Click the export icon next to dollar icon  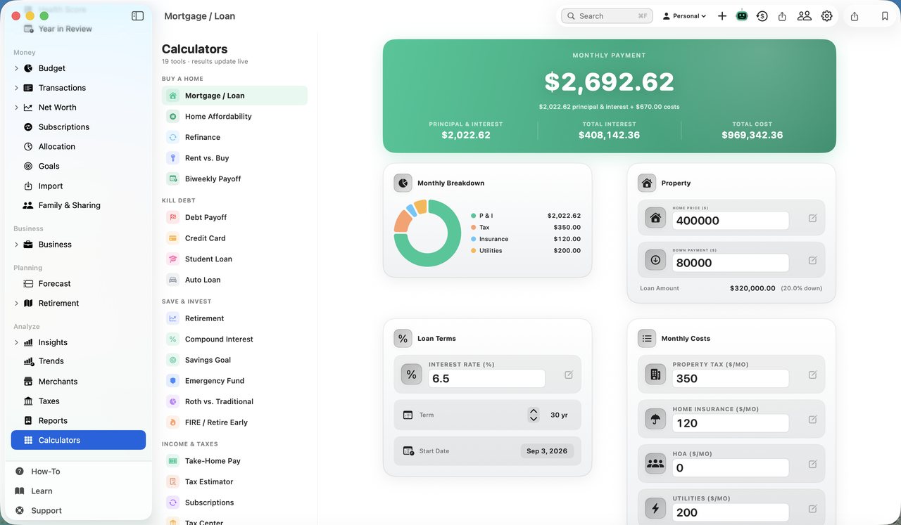pos(782,15)
